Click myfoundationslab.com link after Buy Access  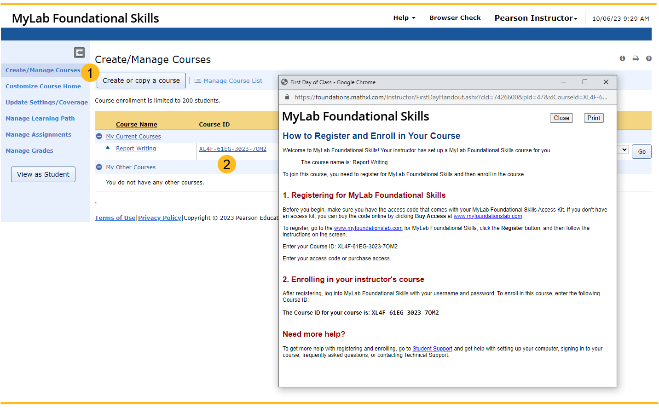488,216
